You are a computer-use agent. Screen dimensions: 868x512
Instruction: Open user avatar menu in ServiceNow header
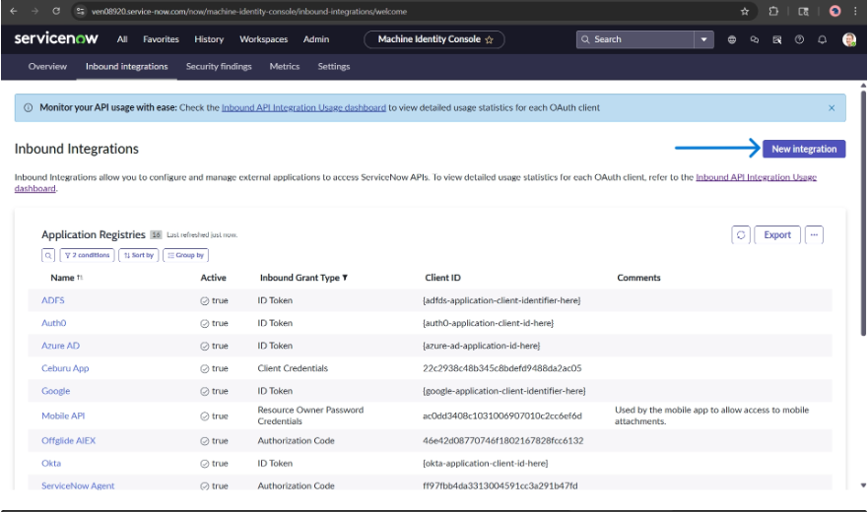[848, 39]
